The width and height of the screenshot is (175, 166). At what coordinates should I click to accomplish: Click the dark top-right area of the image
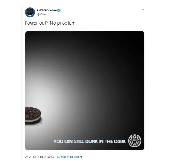128,47
